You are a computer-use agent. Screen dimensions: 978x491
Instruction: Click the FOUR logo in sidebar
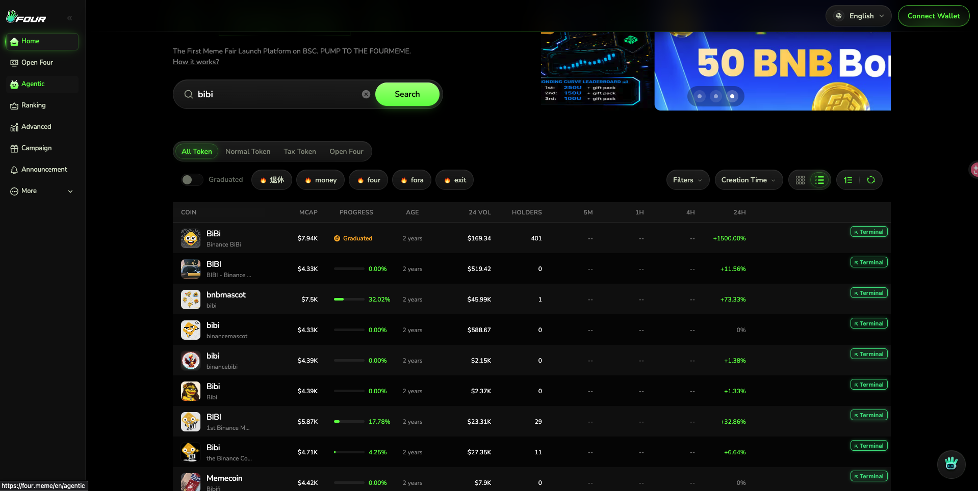click(x=26, y=17)
